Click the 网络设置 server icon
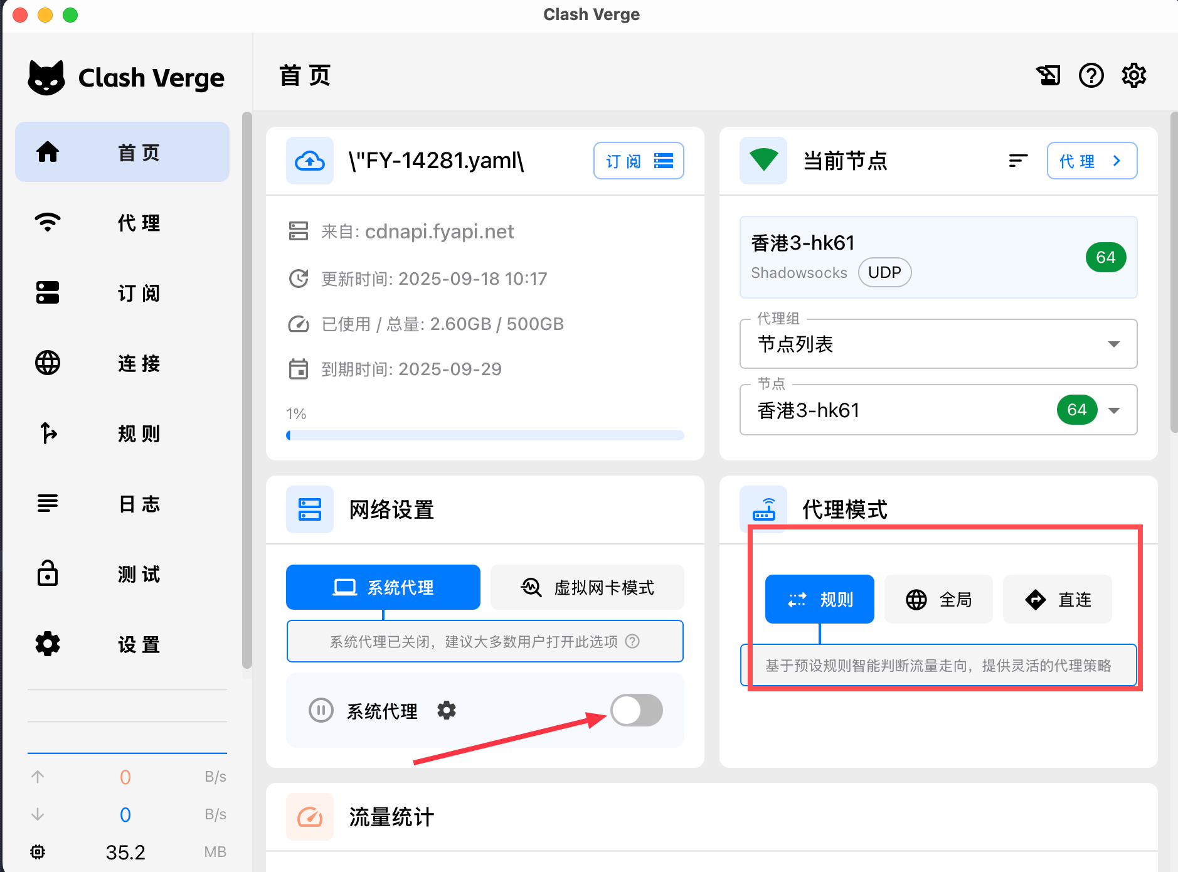 tap(310, 509)
